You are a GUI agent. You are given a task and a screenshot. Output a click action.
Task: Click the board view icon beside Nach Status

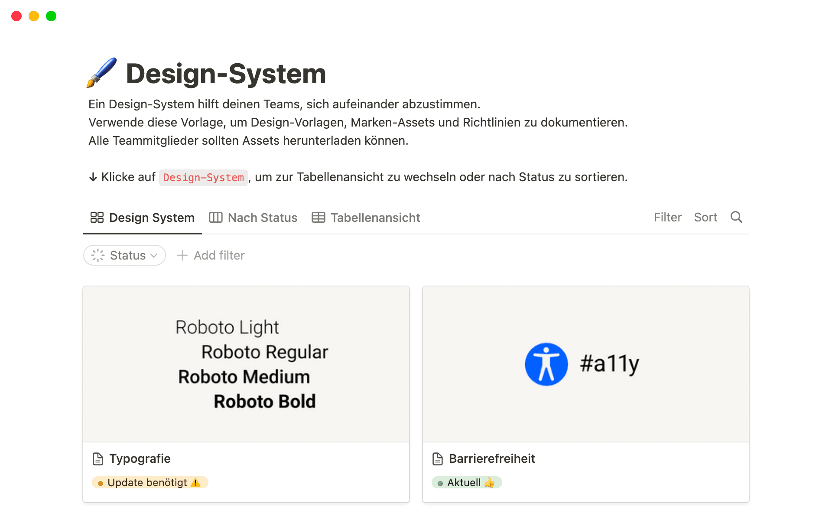pos(216,218)
